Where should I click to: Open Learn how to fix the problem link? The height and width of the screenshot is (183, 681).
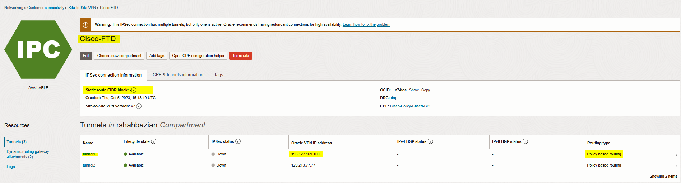[366, 25]
